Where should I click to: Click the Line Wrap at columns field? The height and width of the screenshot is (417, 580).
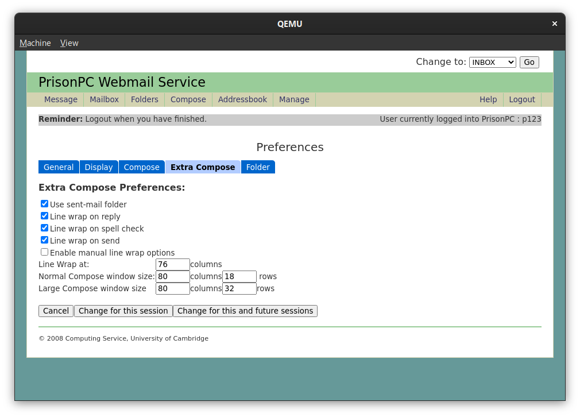[173, 265]
